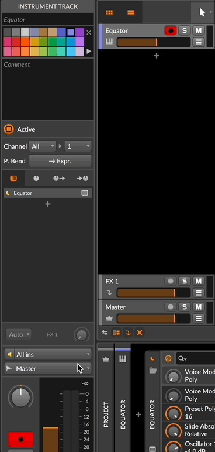Pick the orange color swatch
This screenshot has height=452, width=215.
tap(25, 42)
